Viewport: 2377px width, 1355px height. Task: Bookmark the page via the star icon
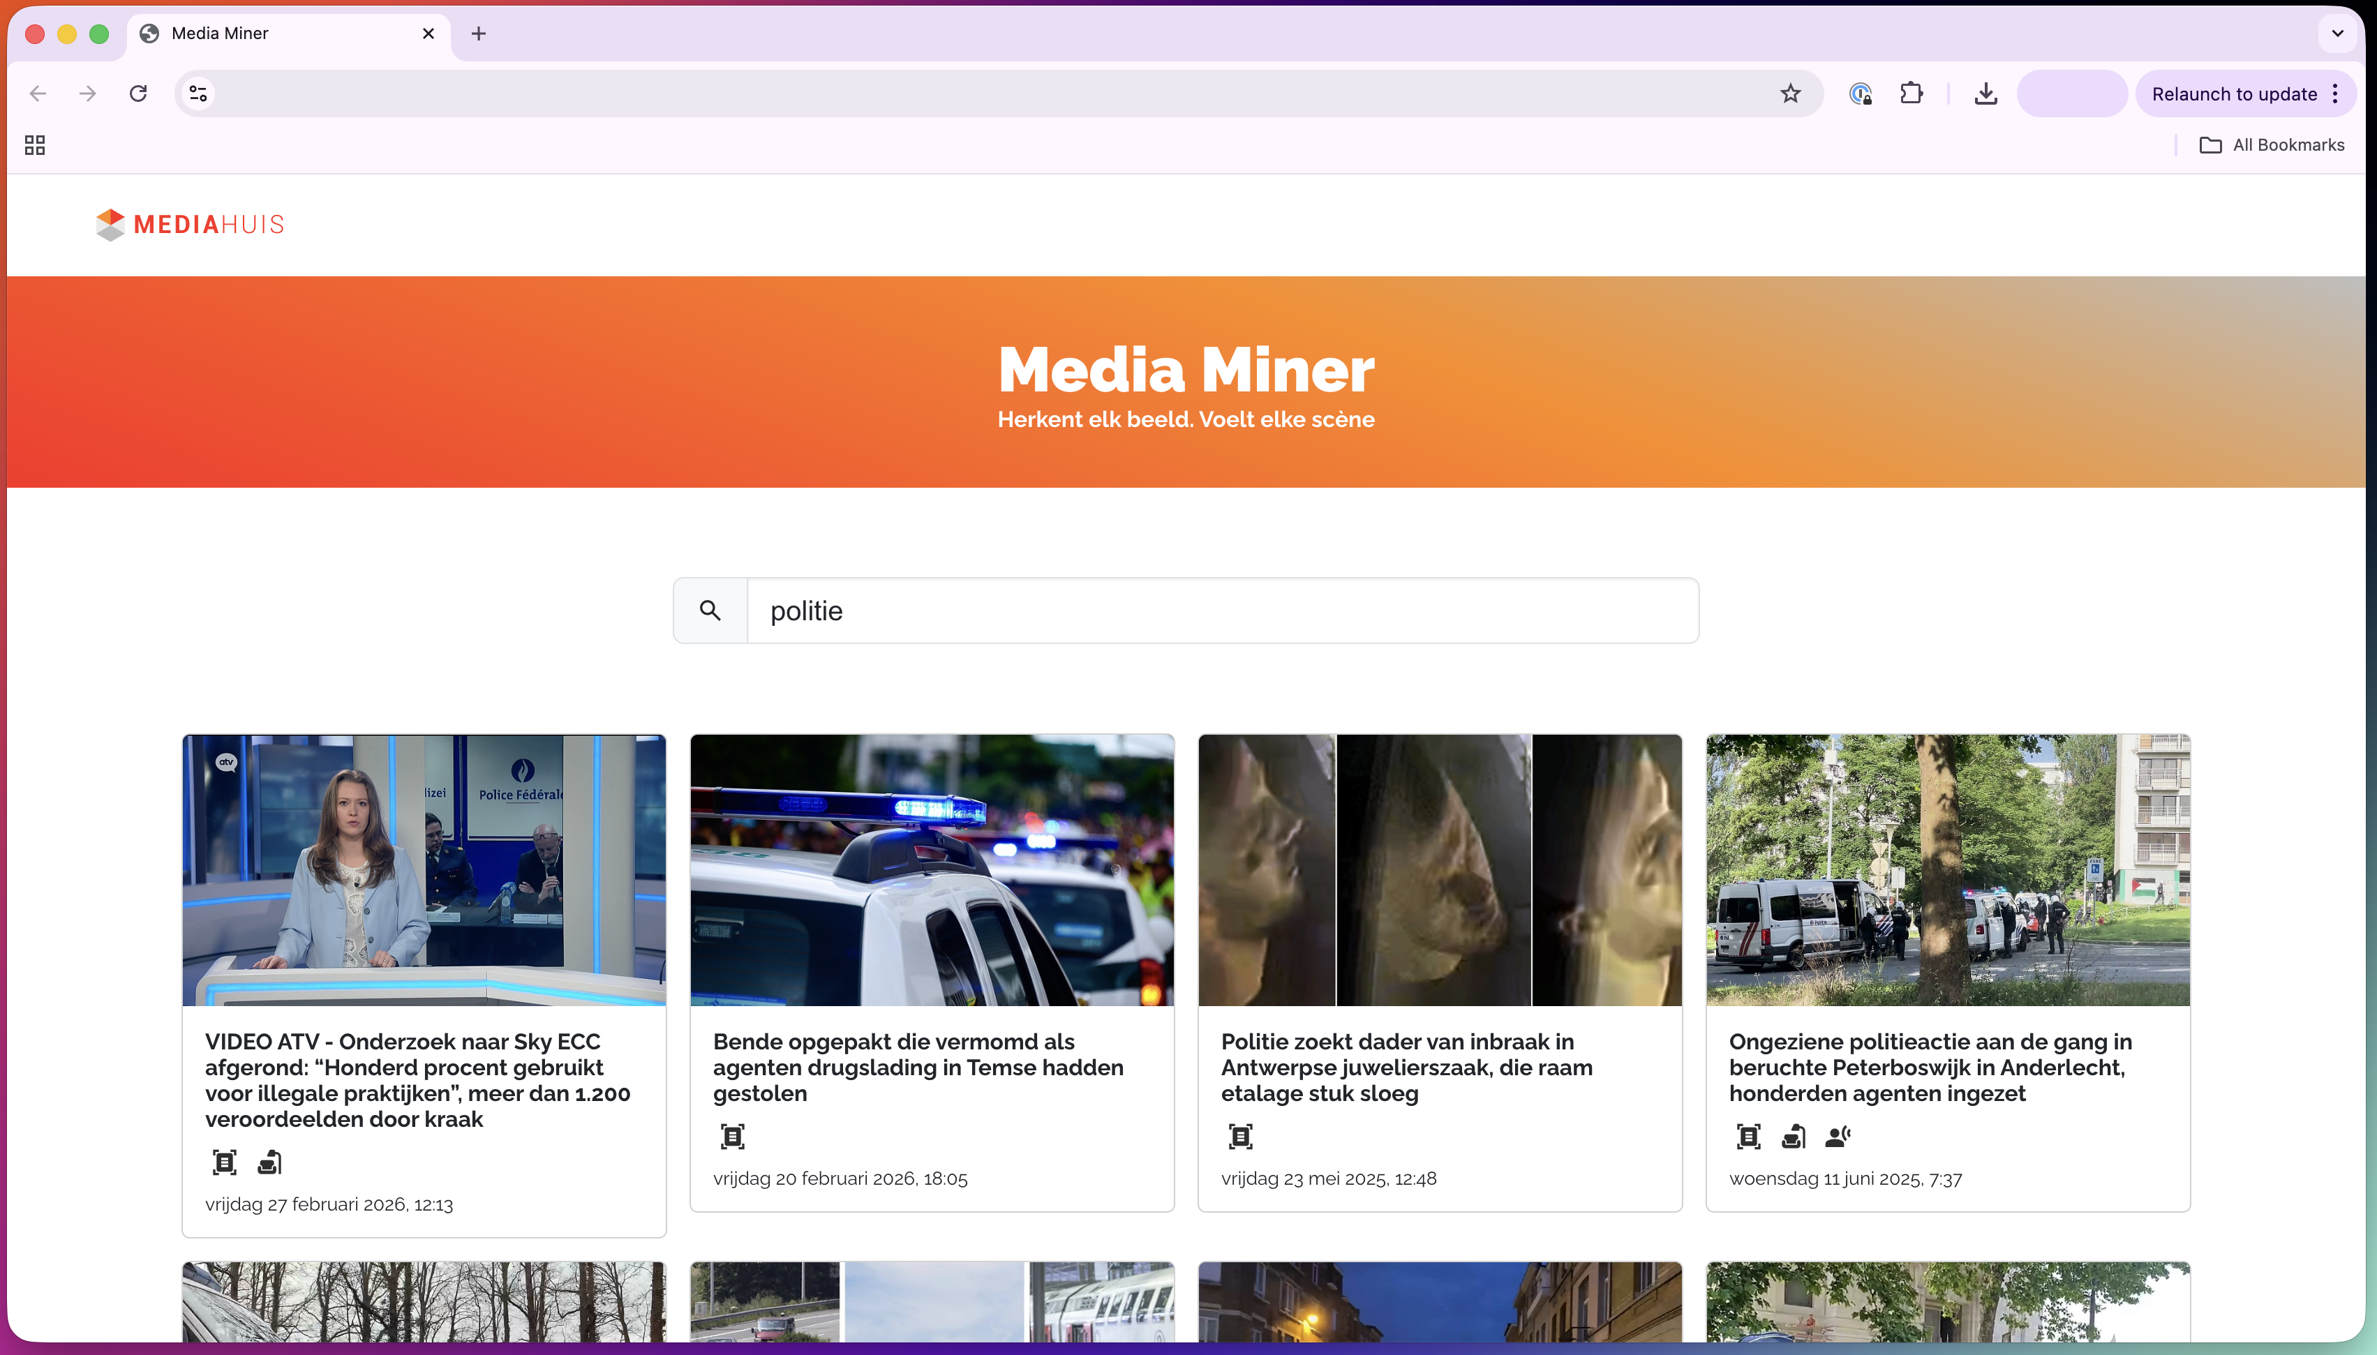(1790, 93)
